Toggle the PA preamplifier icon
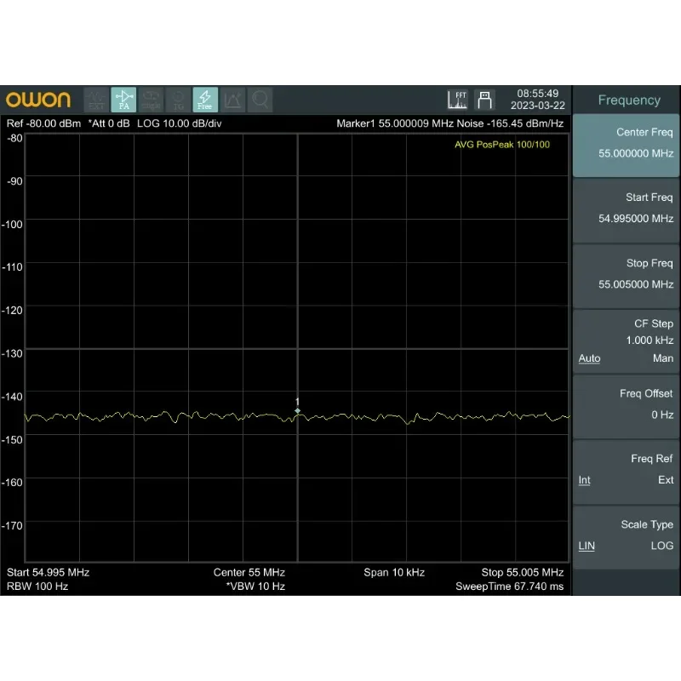 click(x=123, y=100)
